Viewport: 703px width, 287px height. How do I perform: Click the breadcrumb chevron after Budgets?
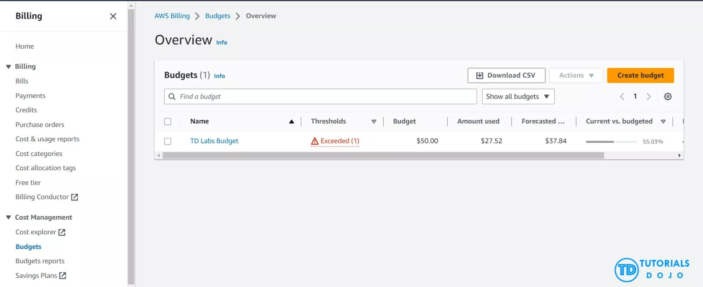click(238, 16)
